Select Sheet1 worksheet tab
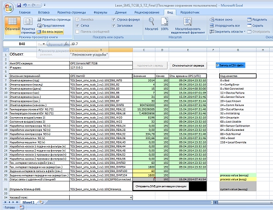The image size is (273, 210). pos(29,202)
